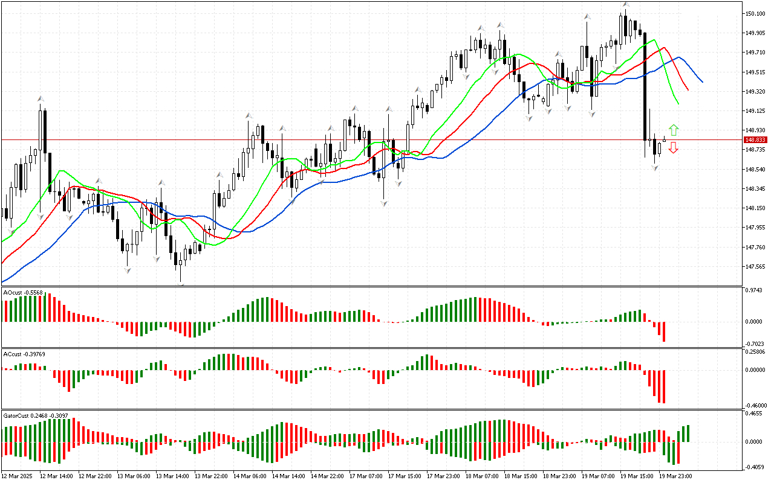The width and height of the screenshot is (774, 483).
Task: Click the 148.540 price scale label
Action: (755, 170)
